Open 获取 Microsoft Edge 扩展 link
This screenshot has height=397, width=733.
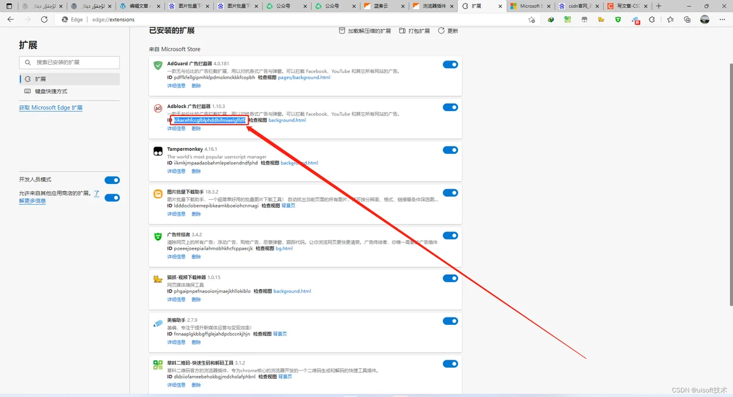[x=51, y=108]
